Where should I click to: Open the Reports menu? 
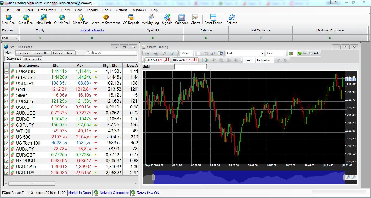click(92, 10)
